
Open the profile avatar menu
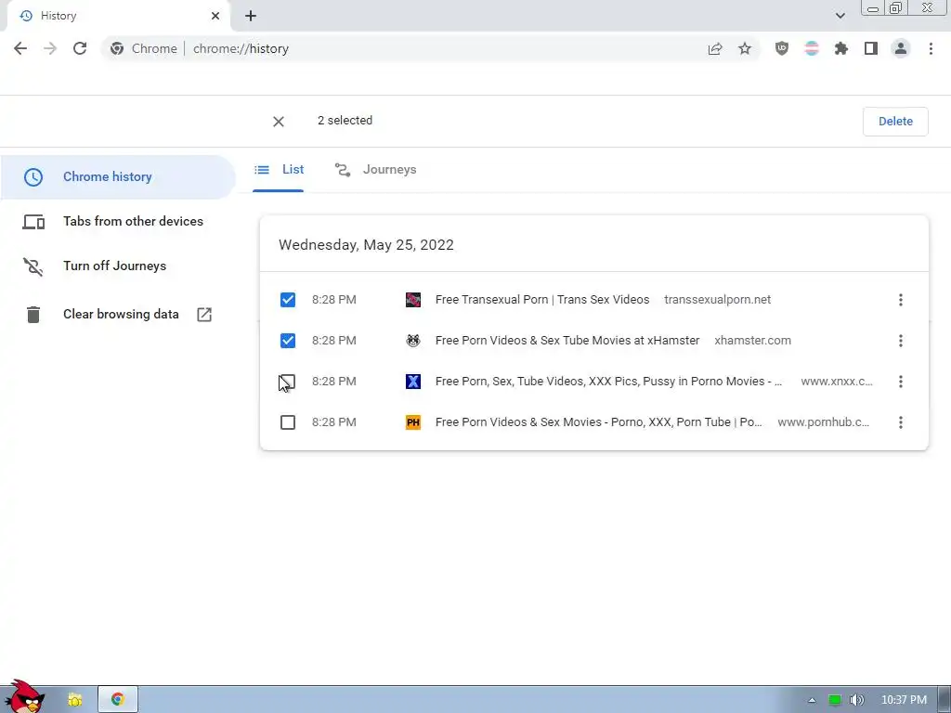click(x=901, y=48)
